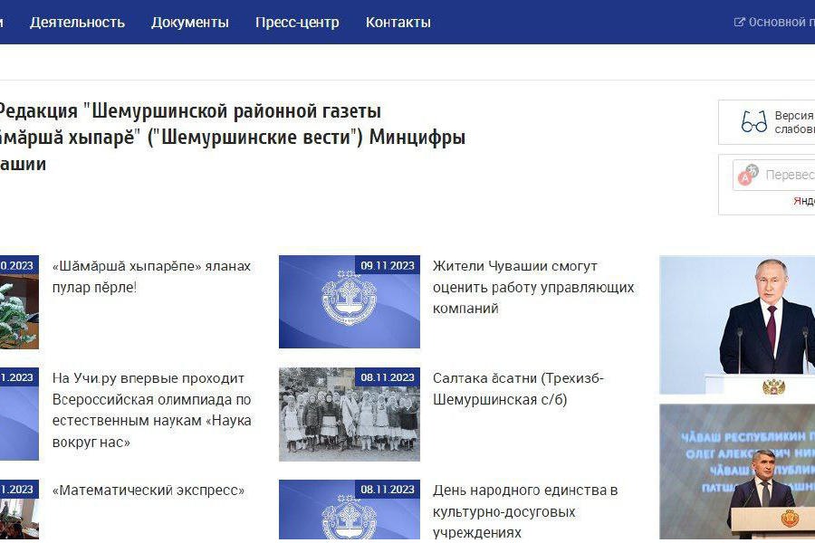Open the Пресс-центр menu item
This screenshot has width=815, height=543.
pyautogui.click(x=297, y=23)
